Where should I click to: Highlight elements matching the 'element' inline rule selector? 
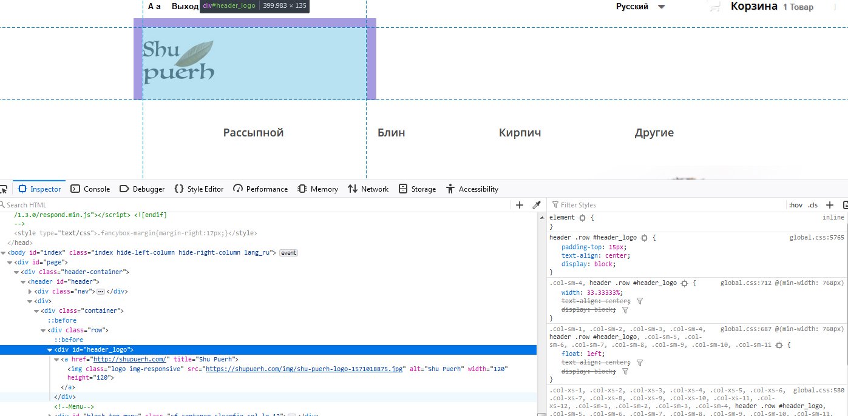coord(582,217)
